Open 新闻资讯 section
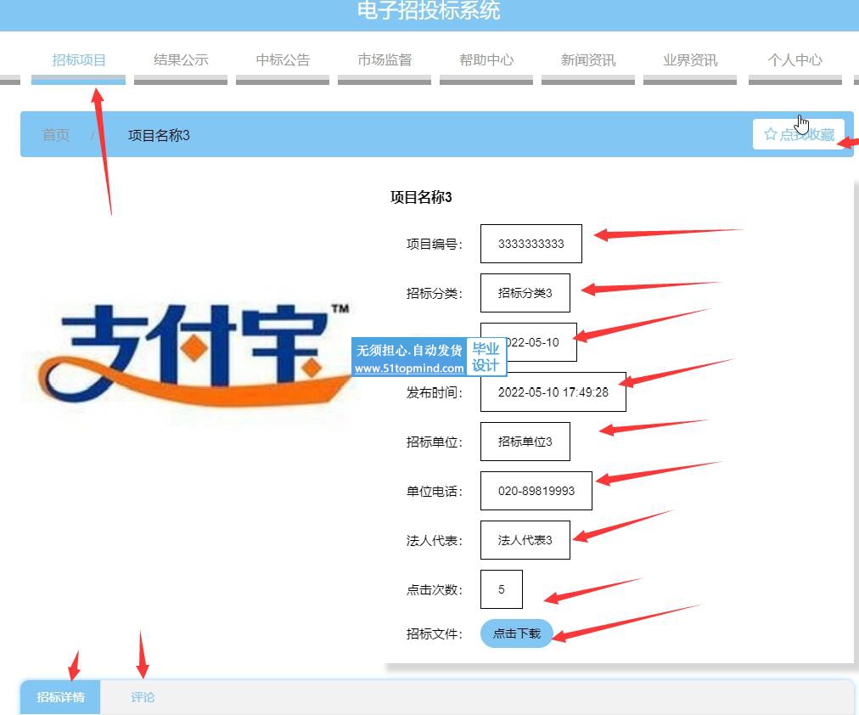Viewport: 859px width, 715px height. (x=588, y=59)
